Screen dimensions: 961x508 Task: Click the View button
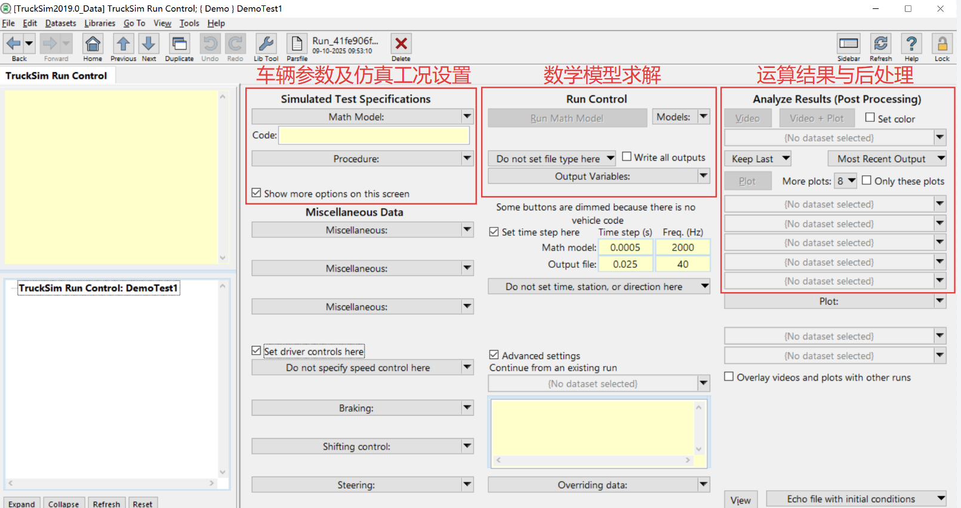pos(741,500)
